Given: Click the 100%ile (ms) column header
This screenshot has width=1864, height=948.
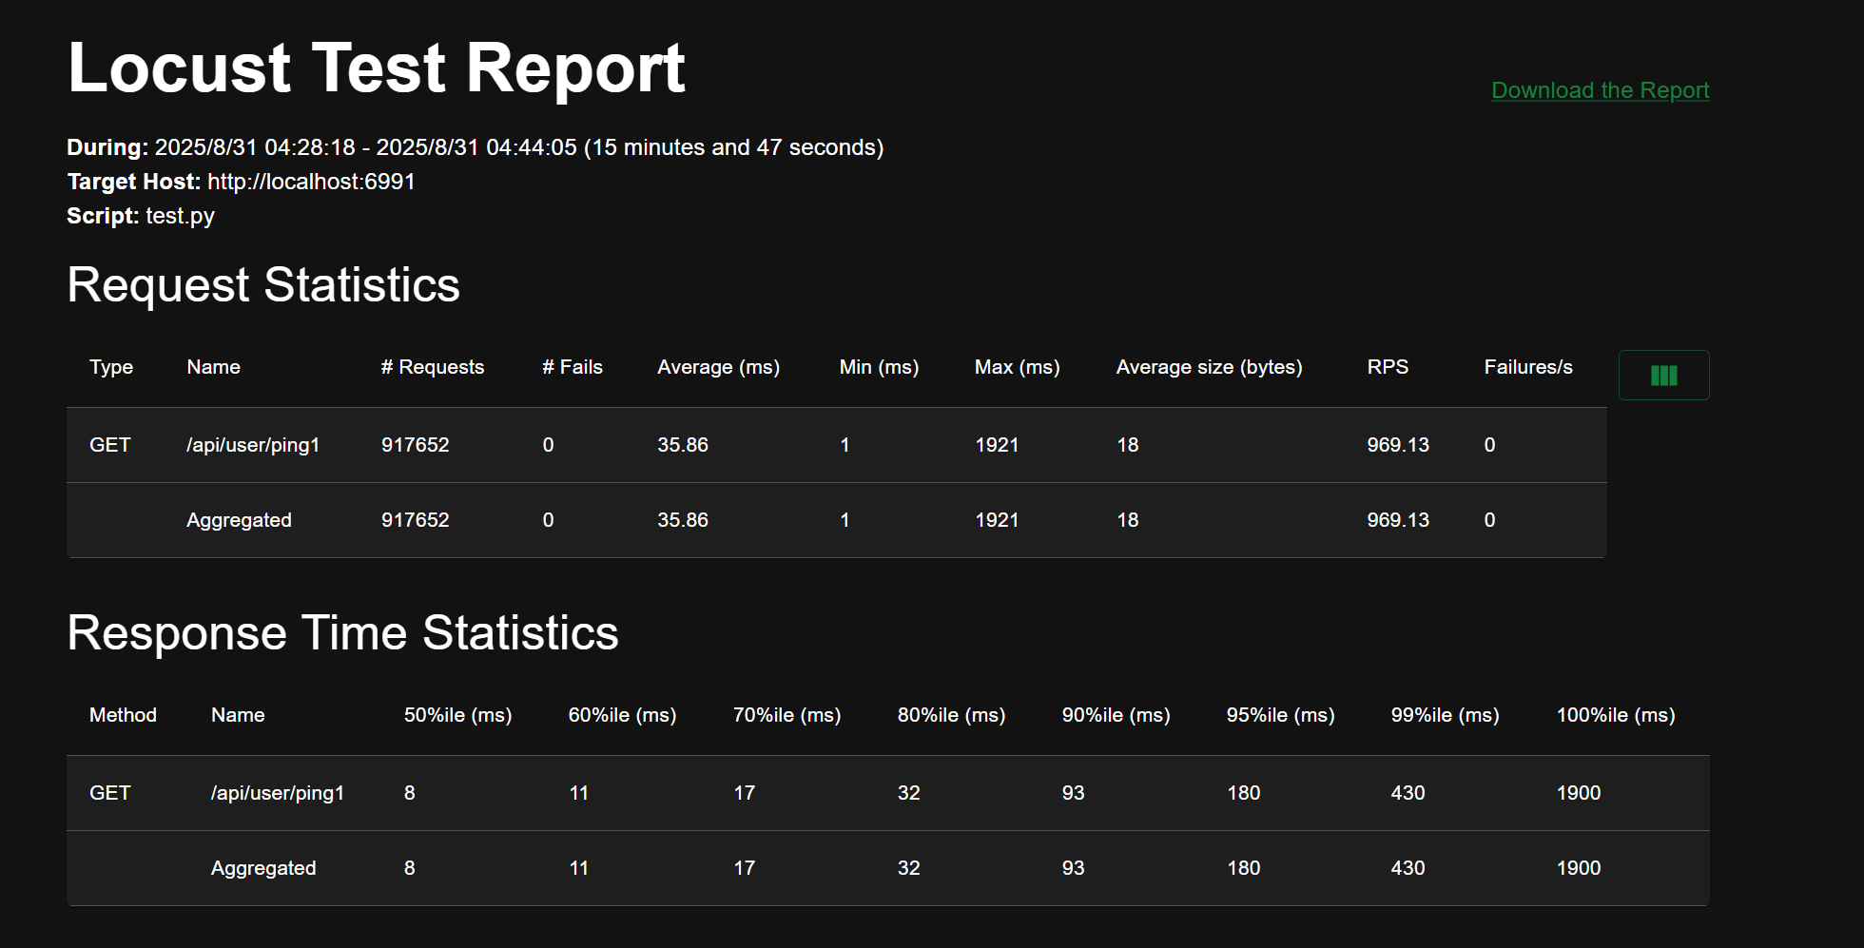Looking at the screenshot, I should coord(1615,715).
